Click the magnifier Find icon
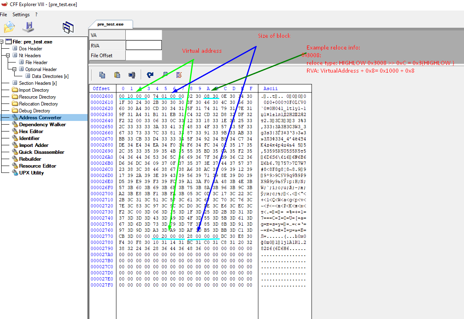The image size is (464, 319). (165, 75)
